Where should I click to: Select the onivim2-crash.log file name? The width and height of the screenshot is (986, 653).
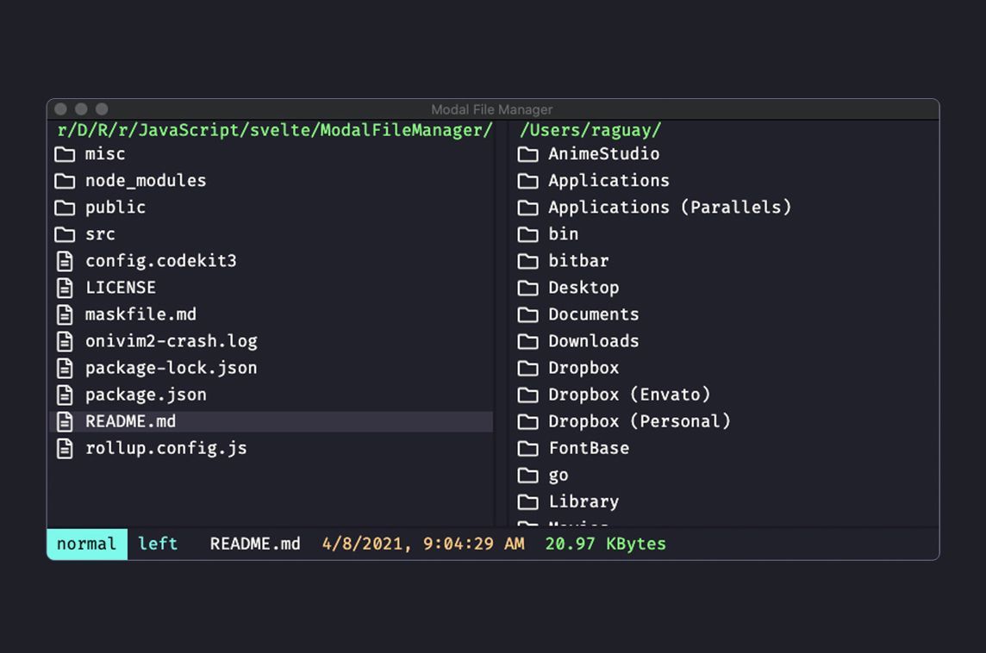(x=172, y=341)
